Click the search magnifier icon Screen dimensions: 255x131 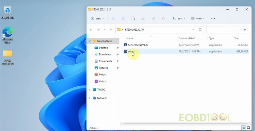pos(245,30)
